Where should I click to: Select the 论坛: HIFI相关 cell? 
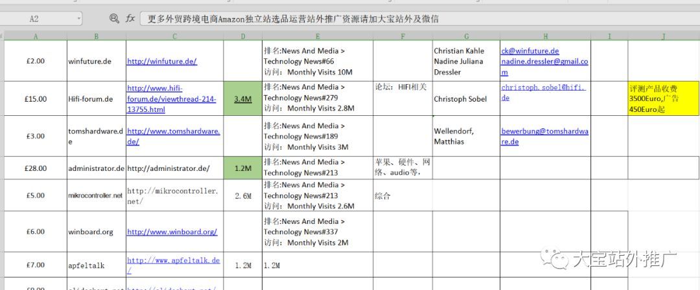402,98
